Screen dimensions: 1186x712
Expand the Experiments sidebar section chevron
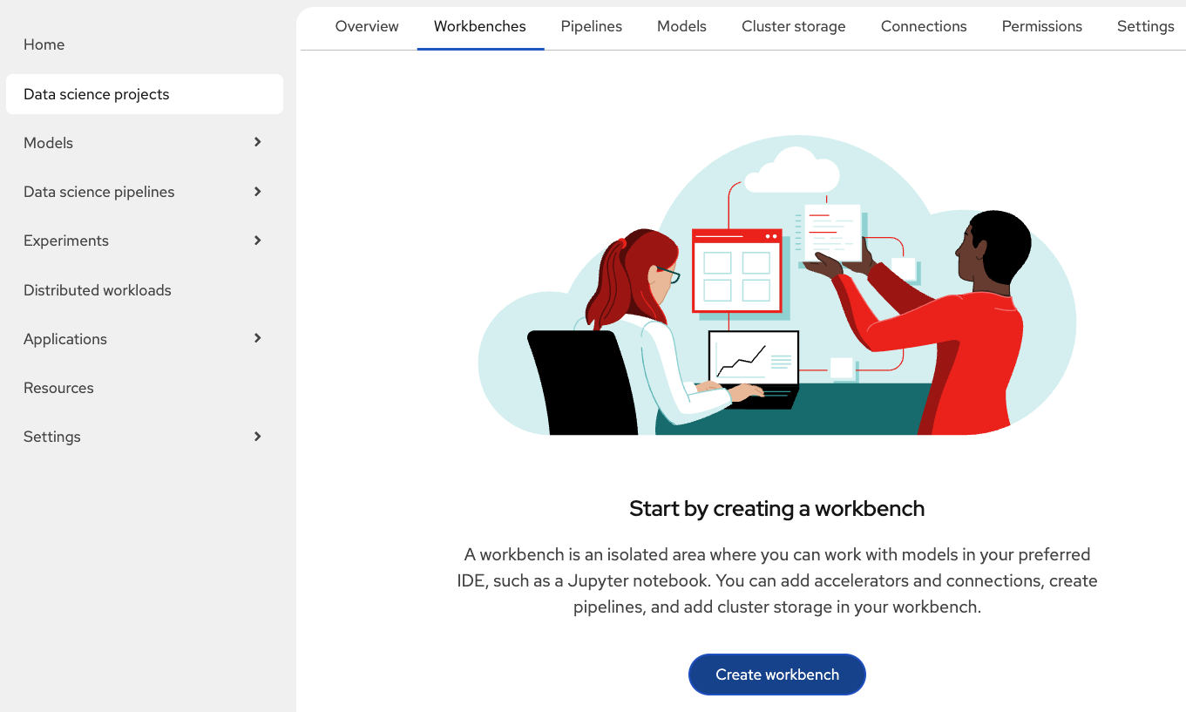pos(257,241)
